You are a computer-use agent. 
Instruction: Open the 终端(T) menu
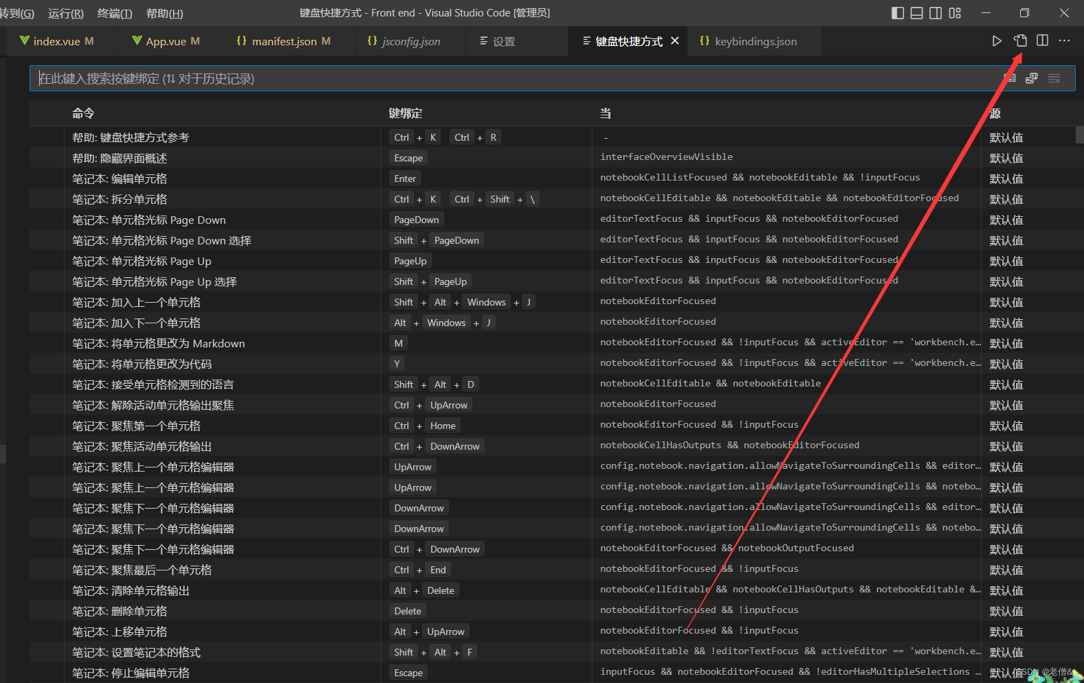coord(115,13)
